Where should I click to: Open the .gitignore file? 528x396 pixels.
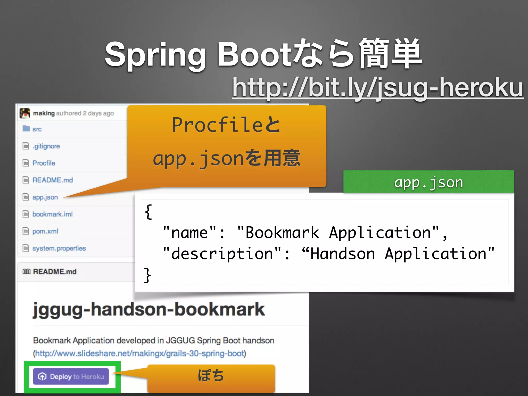coord(46,146)
